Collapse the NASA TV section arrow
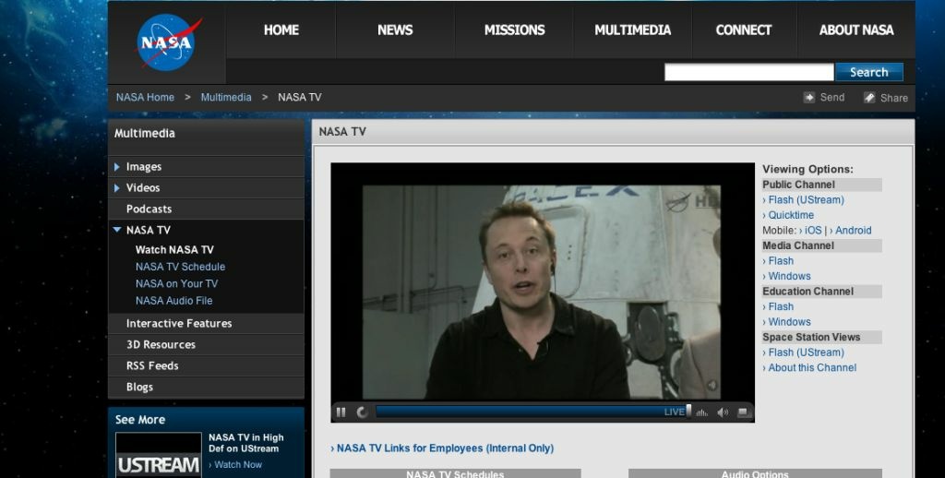This screenshot has width=945, height=478. coord(117,230)
